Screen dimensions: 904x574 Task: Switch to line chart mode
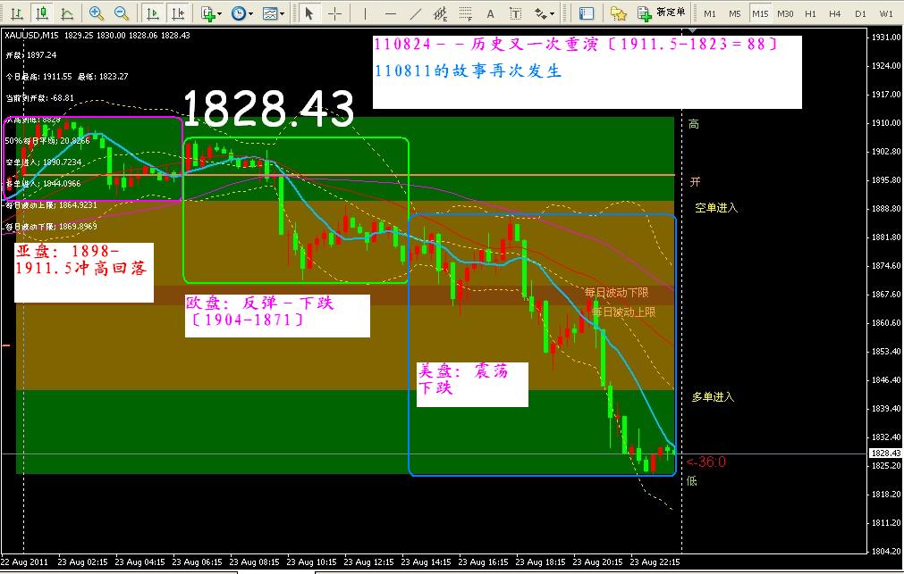coord(67,13)
